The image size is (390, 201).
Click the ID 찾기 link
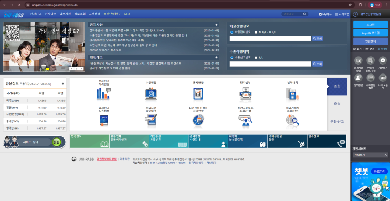coord(358,49)
